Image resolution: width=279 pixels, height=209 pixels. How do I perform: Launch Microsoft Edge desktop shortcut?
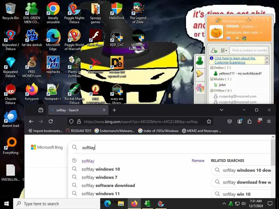point(53,40)
